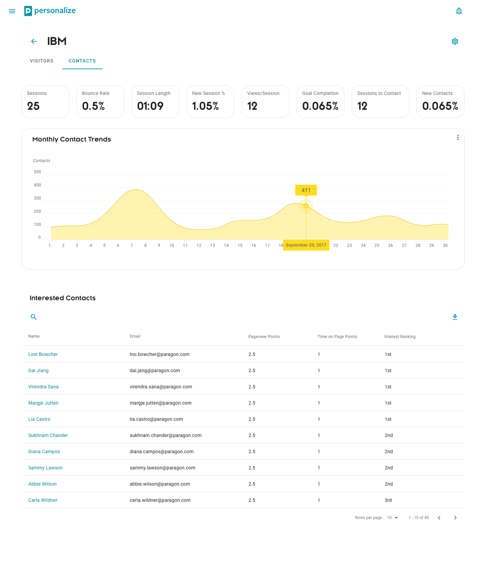
Task: Go to next page of contacts
Action: point(455,518)
